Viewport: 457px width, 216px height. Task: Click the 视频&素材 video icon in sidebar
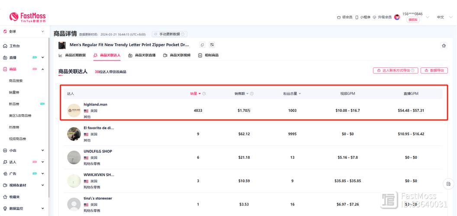(5, 185)
